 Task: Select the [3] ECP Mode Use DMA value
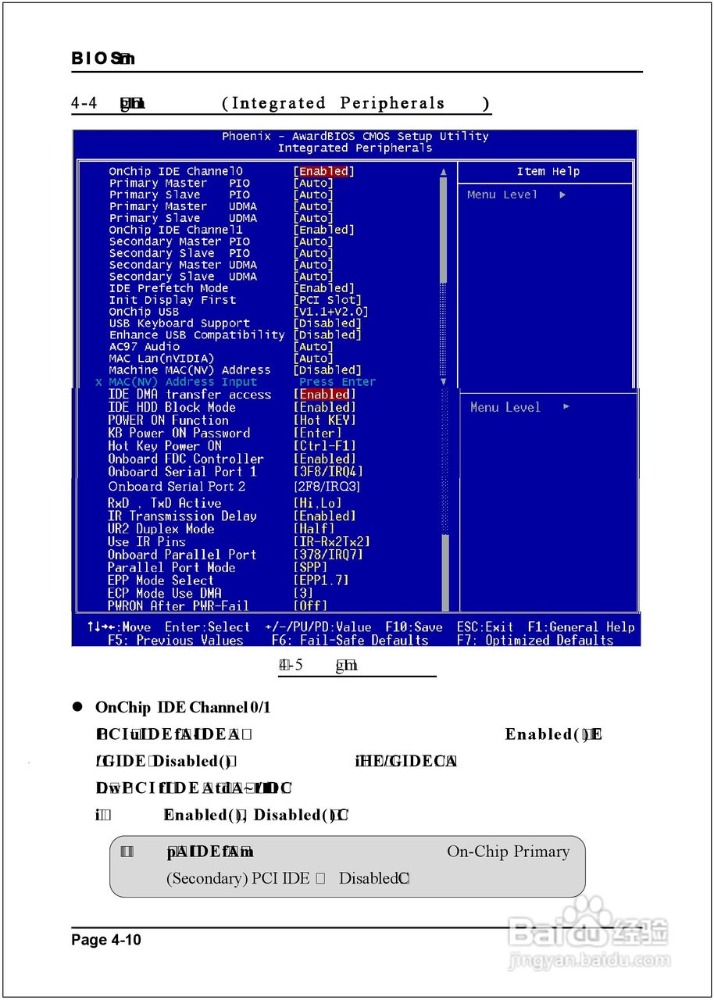[x=303, y=594]
